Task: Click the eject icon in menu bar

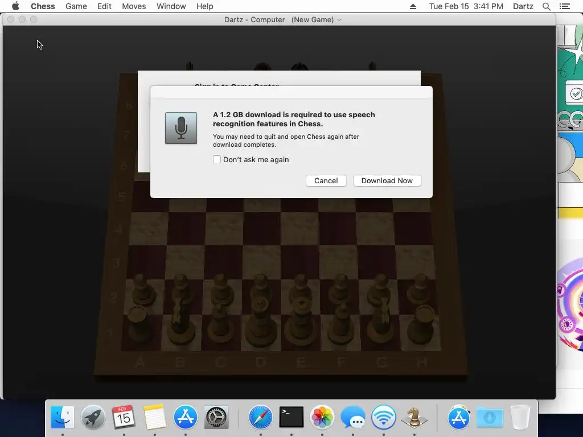Action: (x=413, y=6)
